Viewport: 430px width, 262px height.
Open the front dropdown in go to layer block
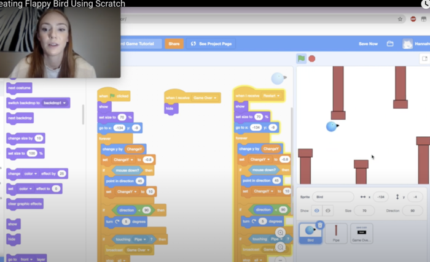(26, 260)
